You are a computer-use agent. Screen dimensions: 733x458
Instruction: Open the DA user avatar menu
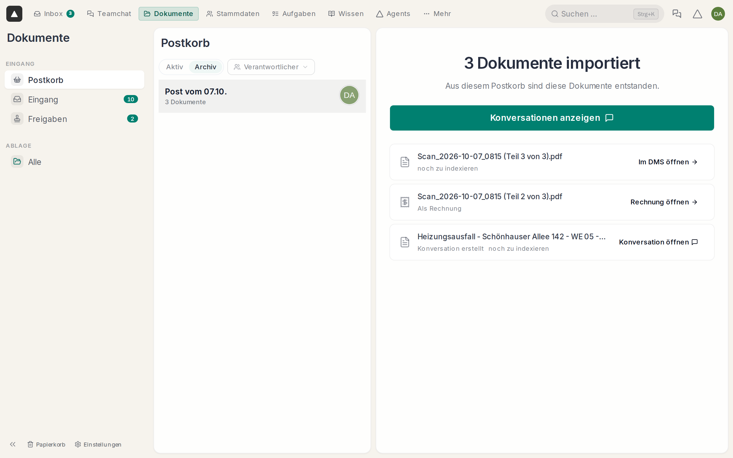pyautogui.click(x=718, y=14)
